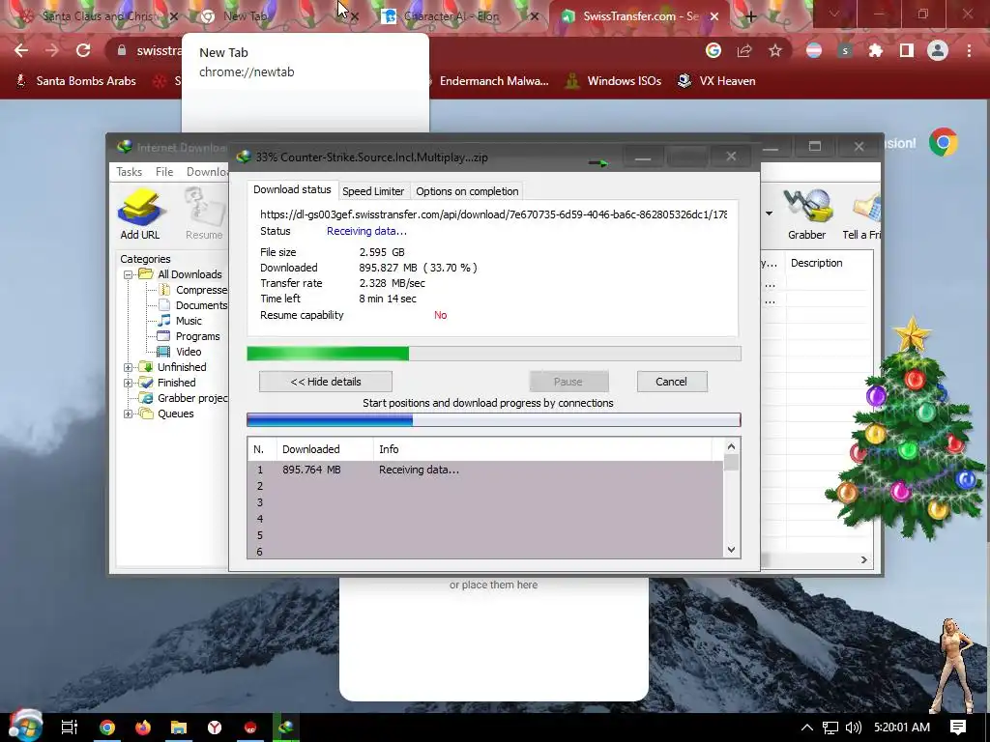Show hidden system tray icons

point(807,728)
